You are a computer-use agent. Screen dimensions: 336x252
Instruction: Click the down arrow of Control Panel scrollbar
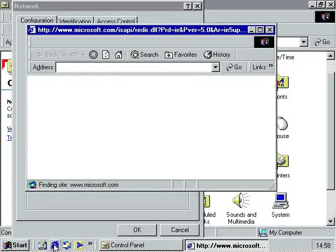[x=330, y=221]
